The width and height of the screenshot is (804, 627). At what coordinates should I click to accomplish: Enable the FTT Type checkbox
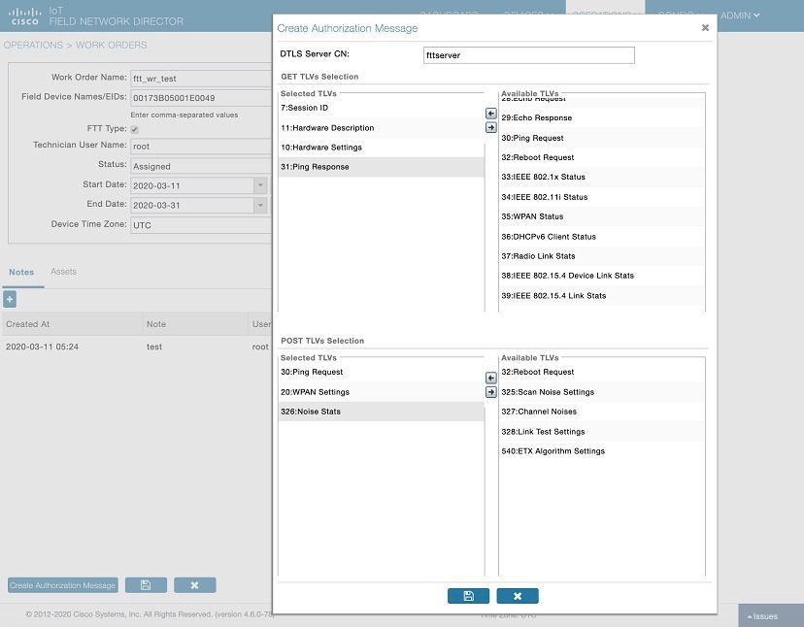coord(133,128)
